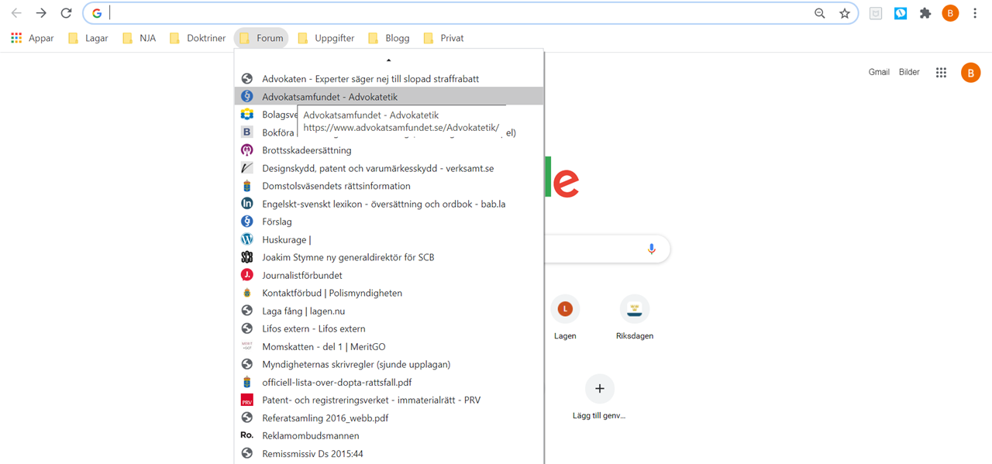The height and width of the screenshot is (464, 992).
Task: Open the Uppgifter bookmark folder
Action: pos(325,38)
